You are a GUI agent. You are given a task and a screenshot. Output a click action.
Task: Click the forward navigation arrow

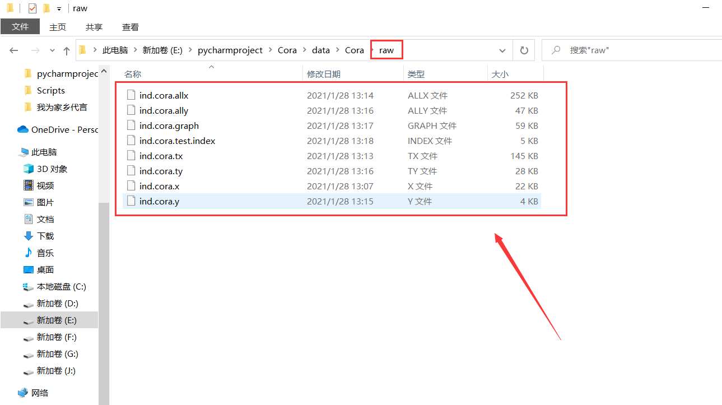coord(35,50)
